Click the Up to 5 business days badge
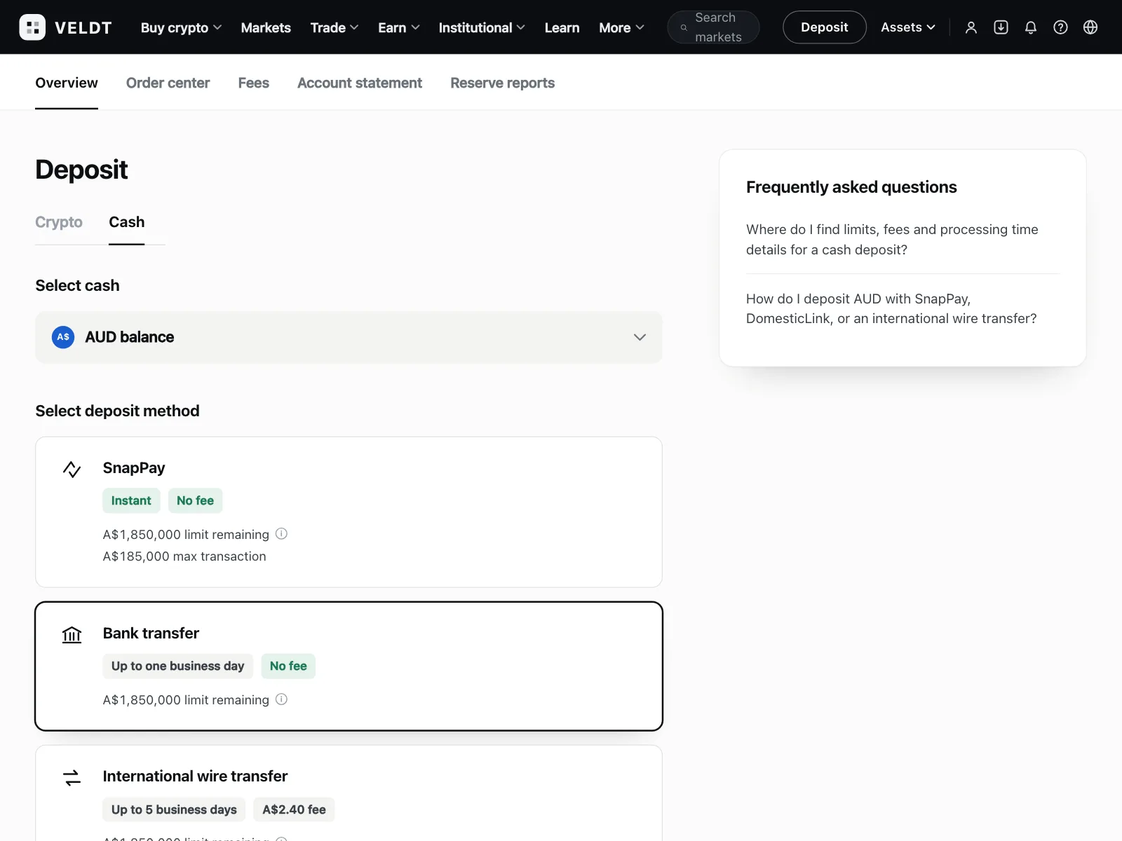The width and height of the screenshot is (1122, 841). tap(174, 809)
